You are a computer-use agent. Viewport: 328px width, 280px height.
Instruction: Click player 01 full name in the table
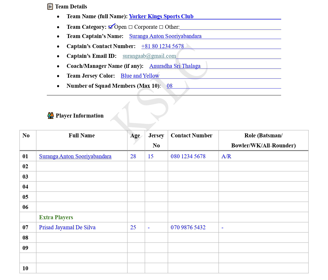(x=75, y=156)
